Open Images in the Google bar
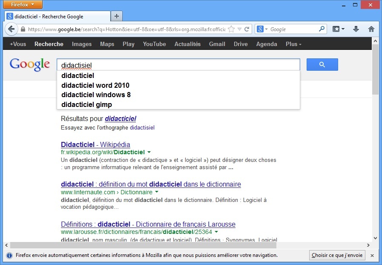382x265 pixels. point(82,44)
